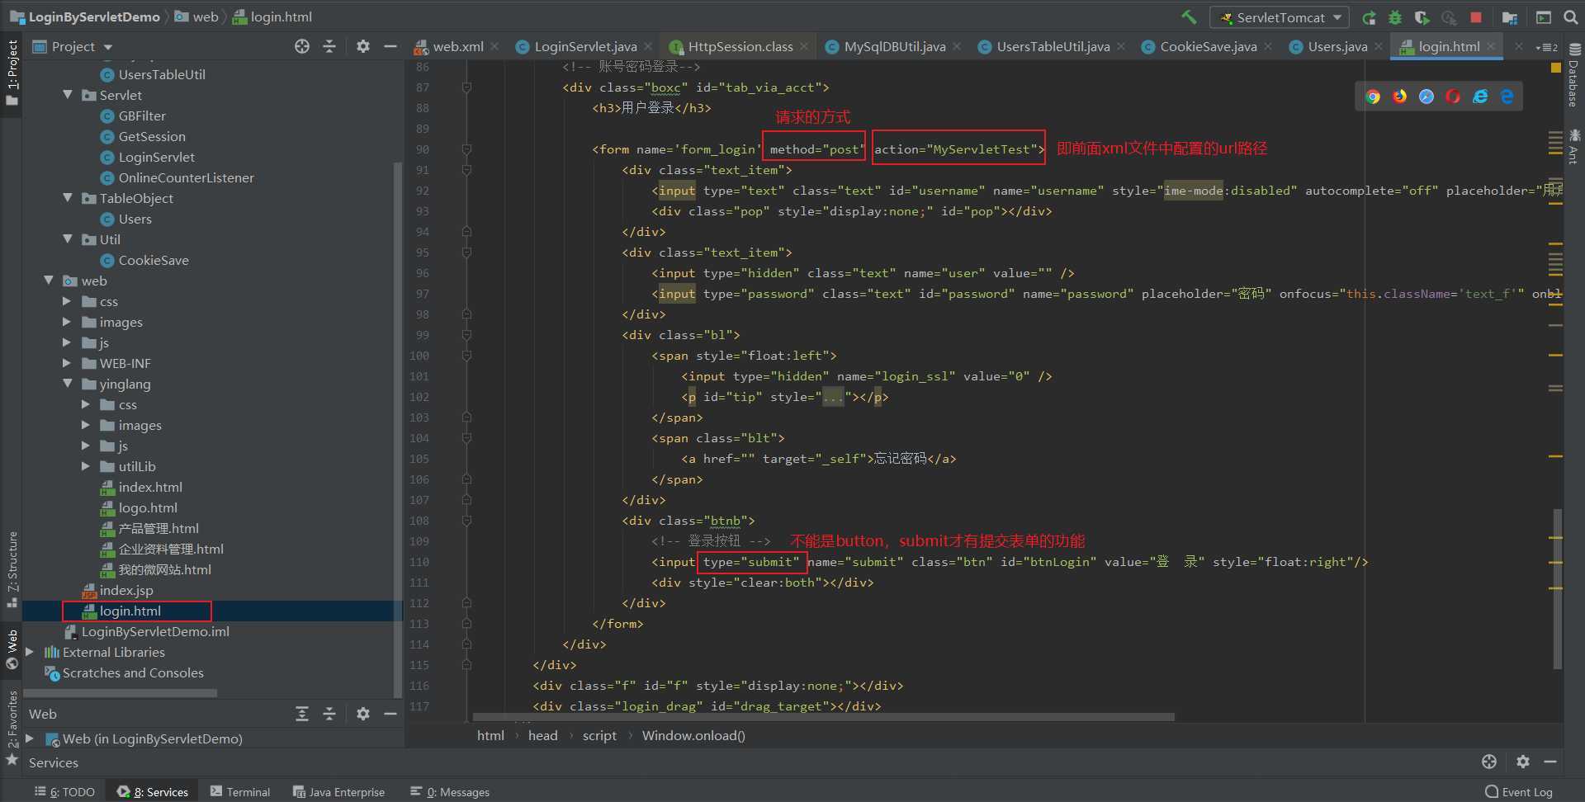Click the 'Window.onload()' editor breadcrumb
Viewport: 1585px width, 802px height.
693,735
